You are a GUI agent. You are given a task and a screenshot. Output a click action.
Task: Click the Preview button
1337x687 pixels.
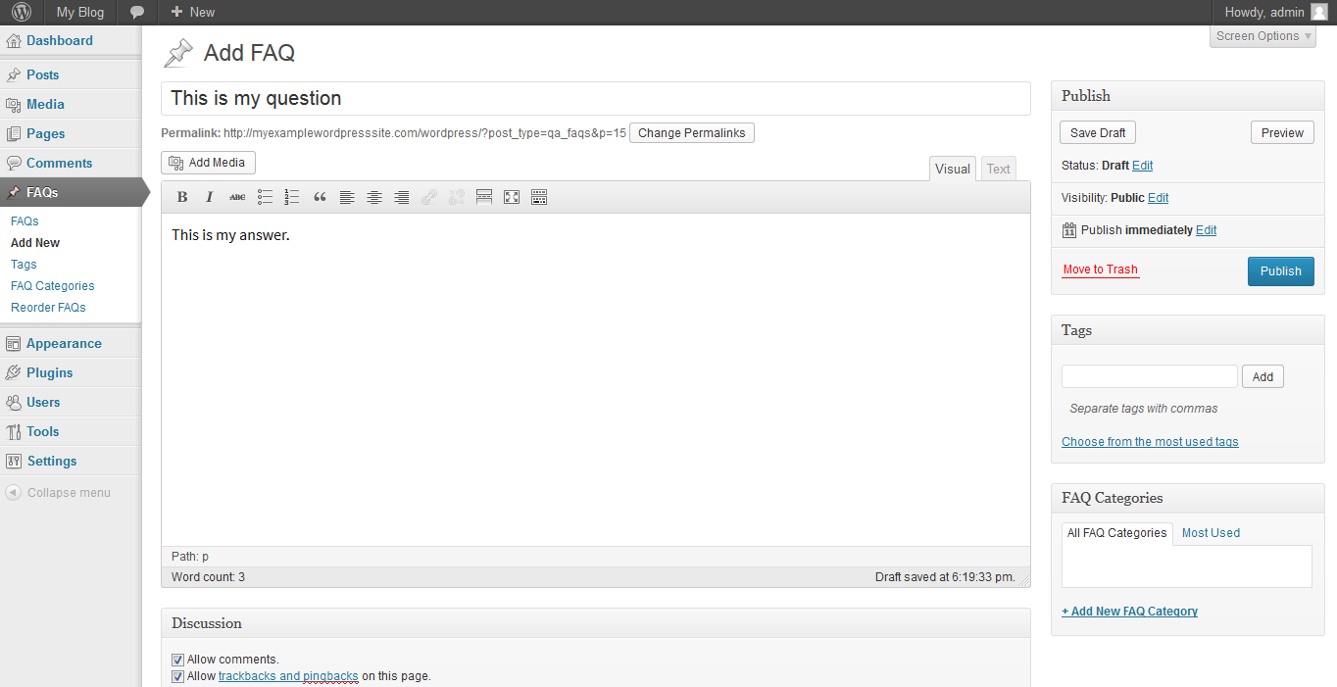coord(1282,133)
